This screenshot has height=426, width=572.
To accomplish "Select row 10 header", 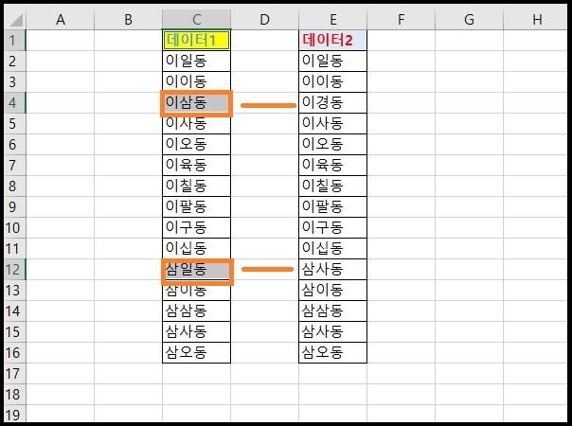I will pyautogui.click(x=14, y=227).
